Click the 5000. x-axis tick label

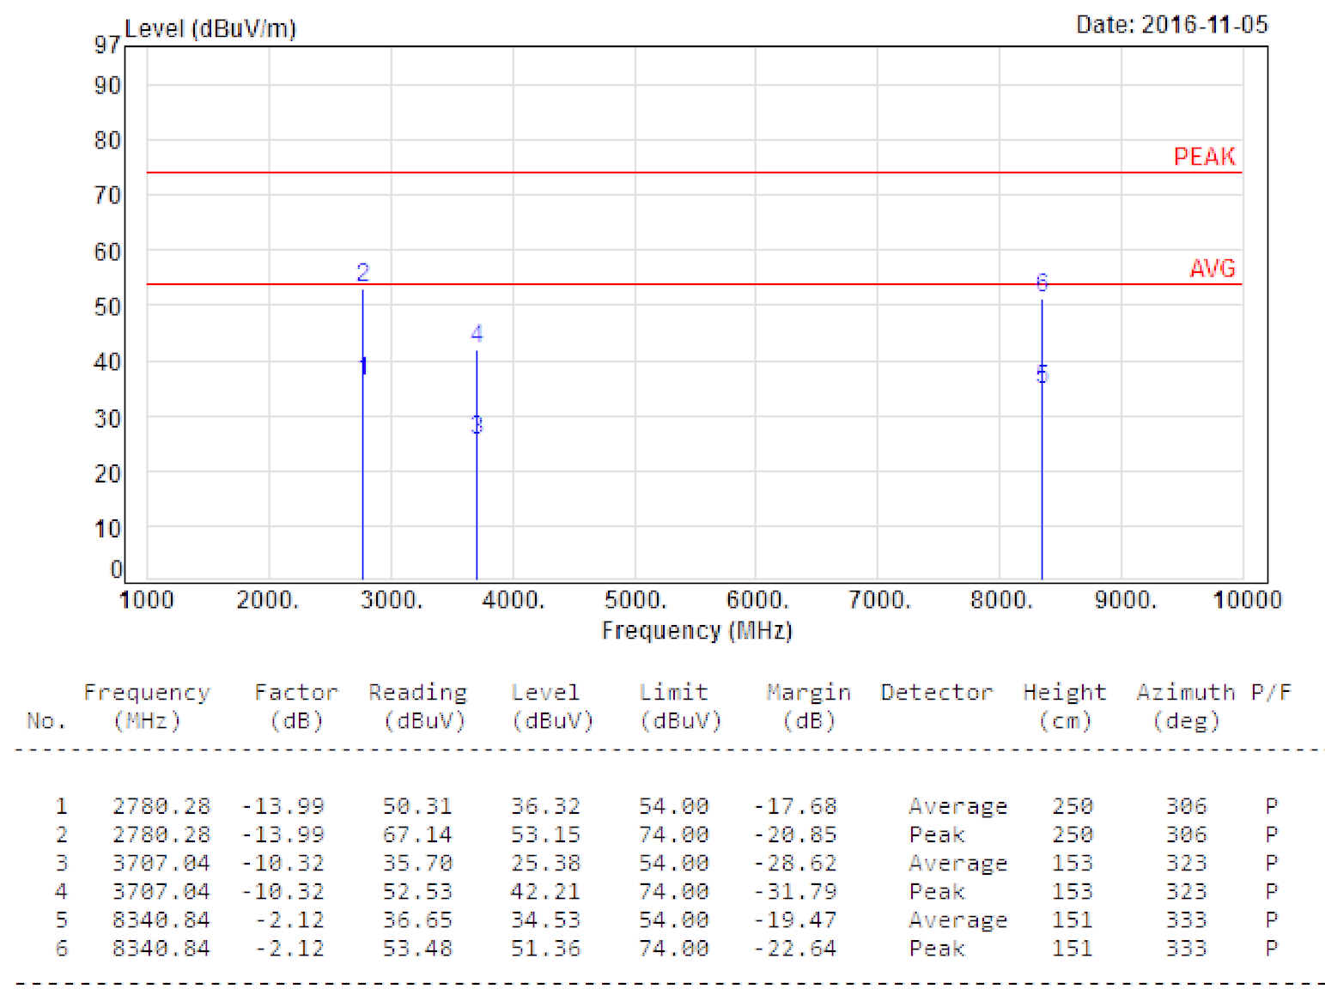point(635,599)
